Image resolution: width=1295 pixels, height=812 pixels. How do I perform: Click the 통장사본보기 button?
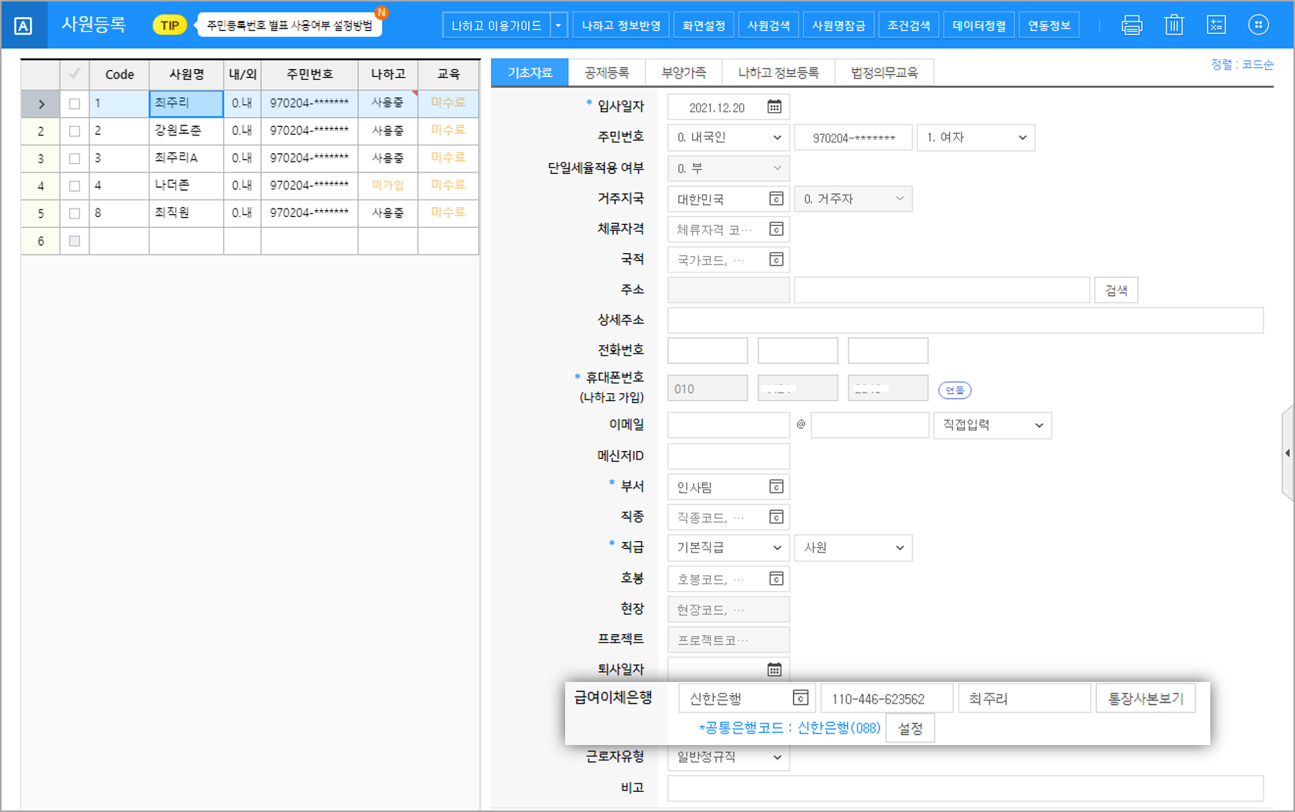1146,698
